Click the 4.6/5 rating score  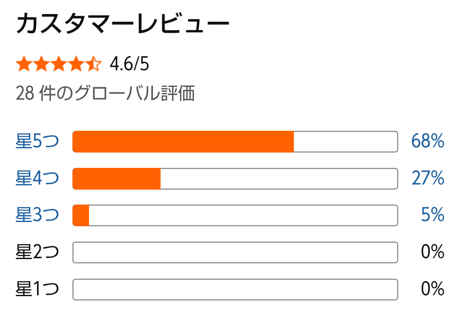[129, 65]
